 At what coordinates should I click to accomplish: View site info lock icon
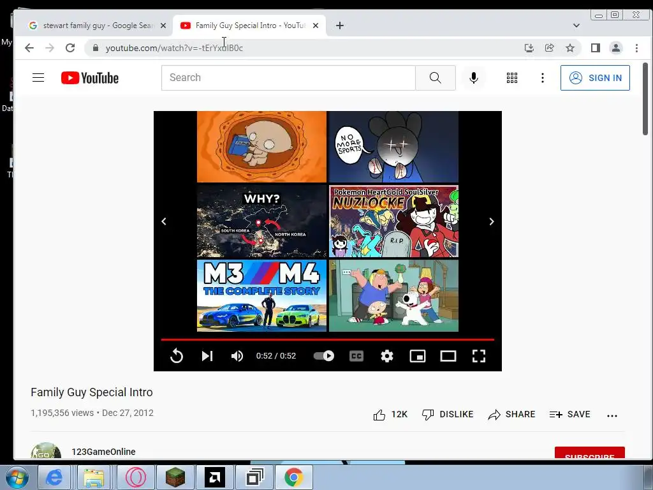click(96, 48)
